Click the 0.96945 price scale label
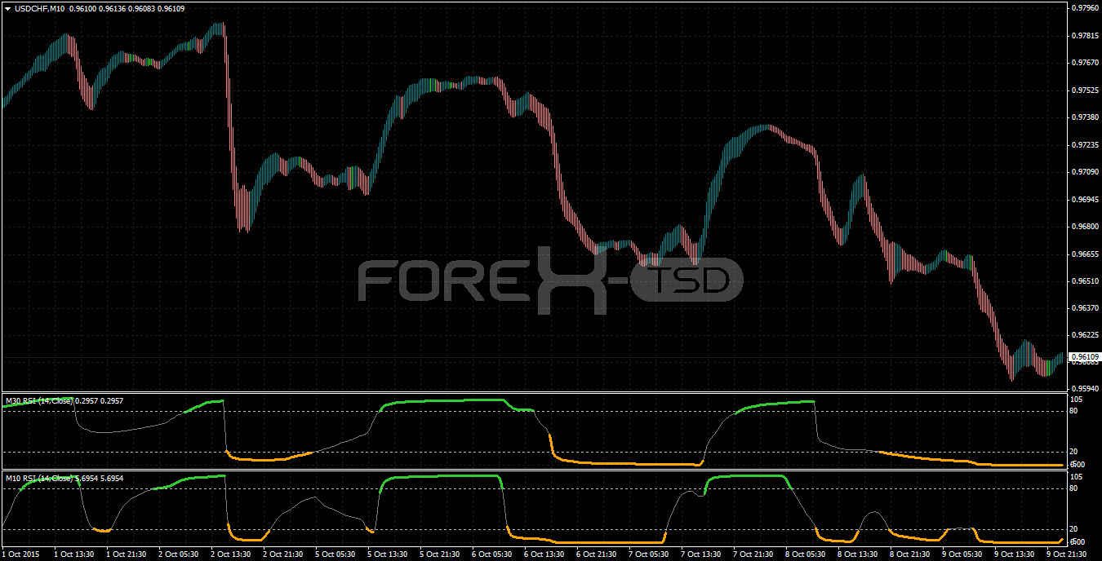Viewport: 1102px width, 561px height. [1084, 200]
